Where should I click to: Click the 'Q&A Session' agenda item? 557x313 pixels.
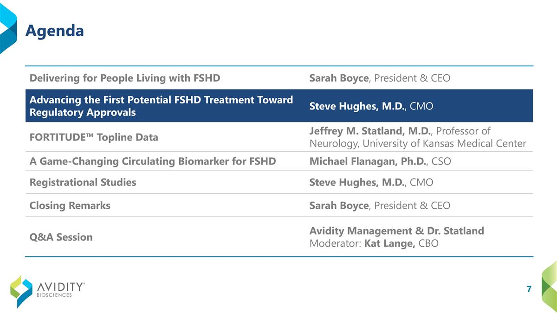pos(61,237)
